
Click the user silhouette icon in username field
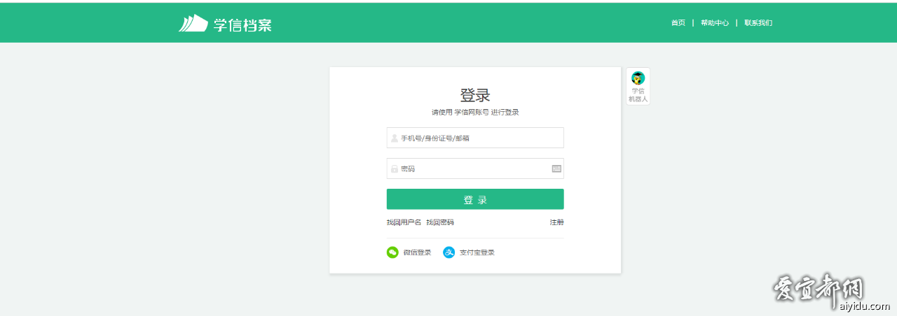tap(394, 138)
